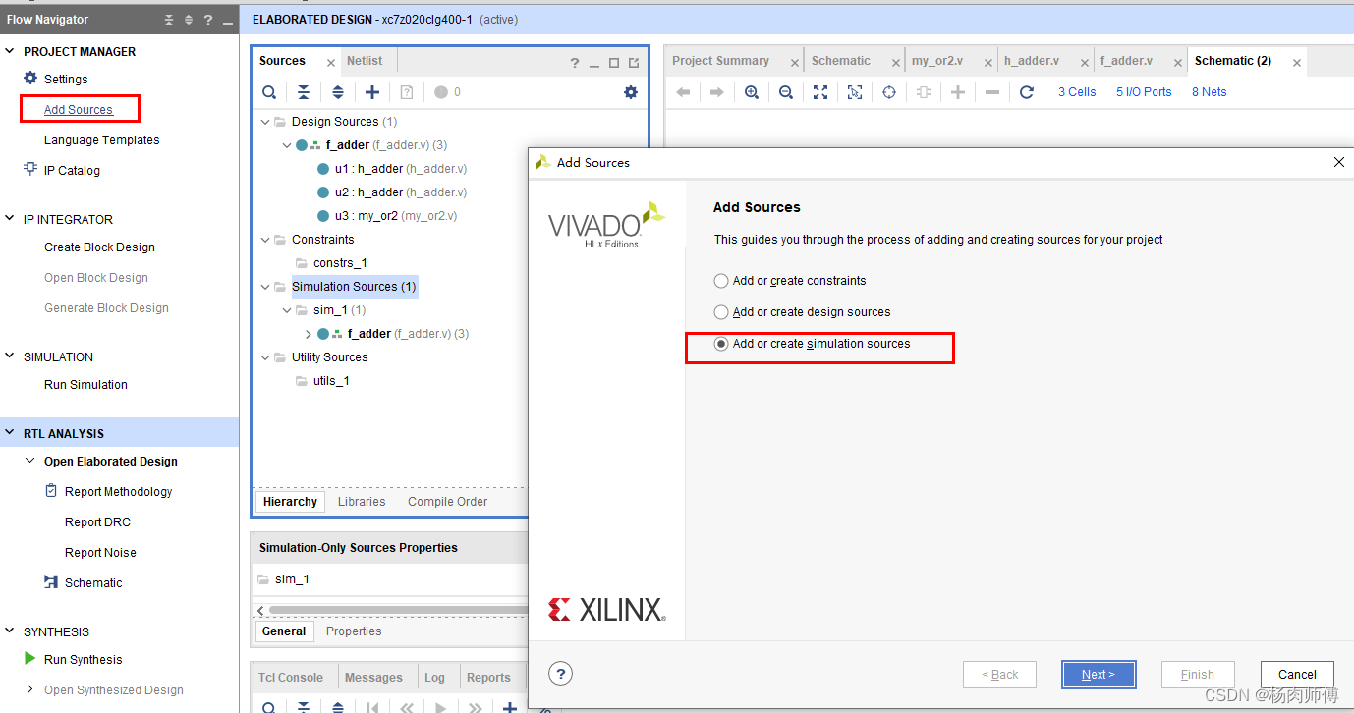
Task: Open the Messages tab
Action: [x=373, y=677]
